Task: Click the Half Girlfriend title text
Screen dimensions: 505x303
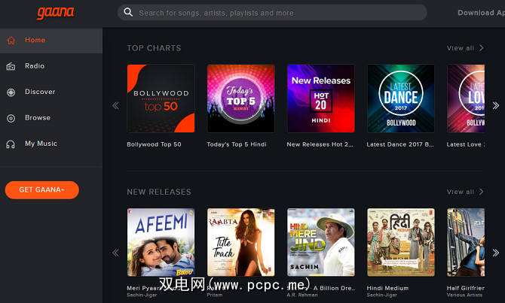Action: (x=465, y=288)
